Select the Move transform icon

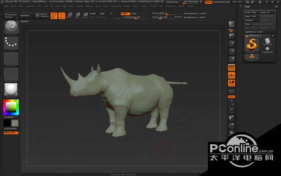pyautogui.click(x=69, y=16)
